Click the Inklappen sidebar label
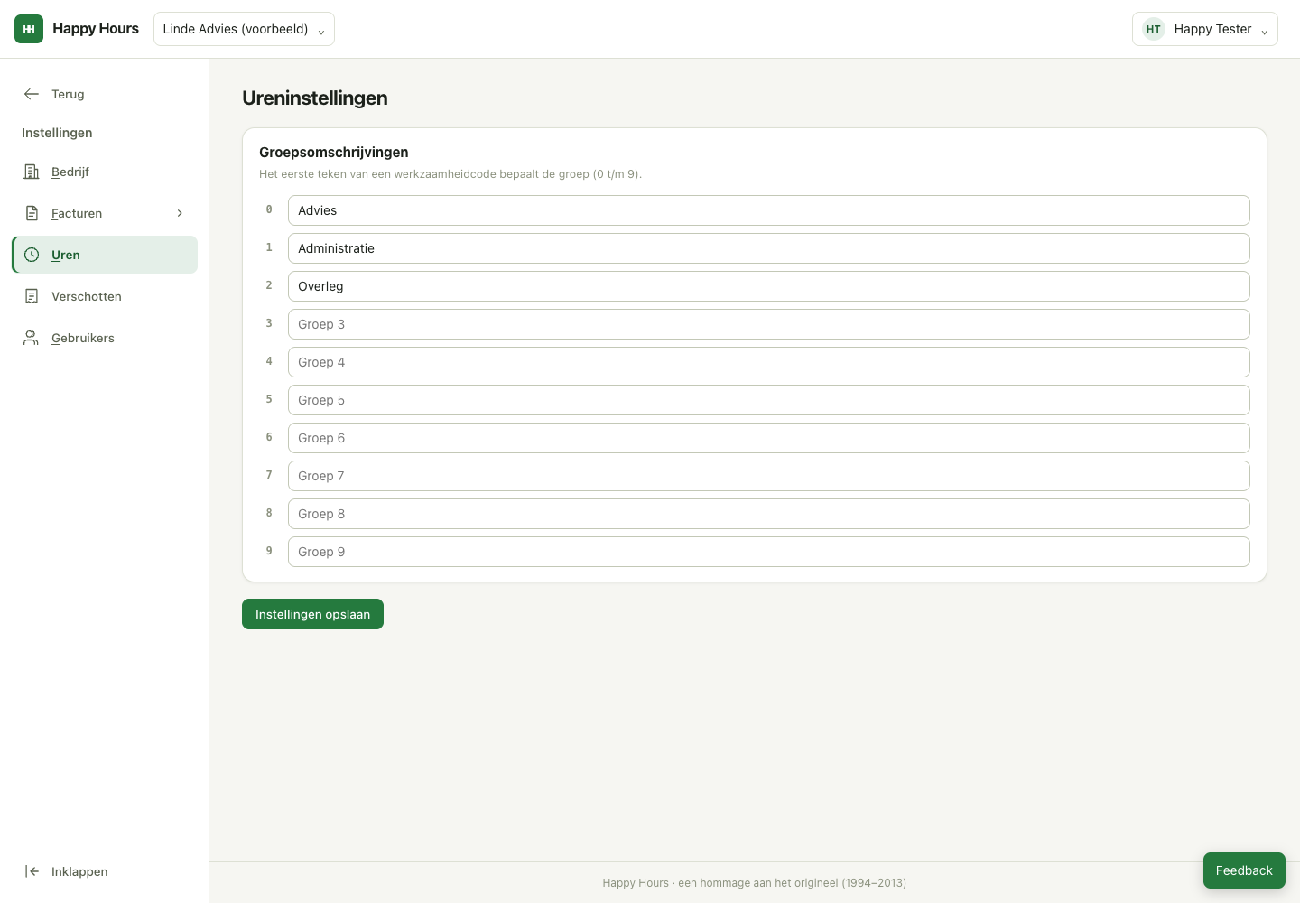Screen dimensions: 1300x903 79,871
